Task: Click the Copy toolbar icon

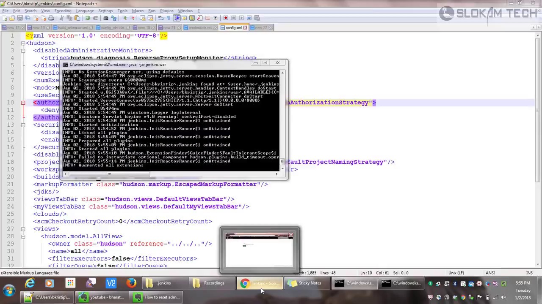Action: click(69, 18)
